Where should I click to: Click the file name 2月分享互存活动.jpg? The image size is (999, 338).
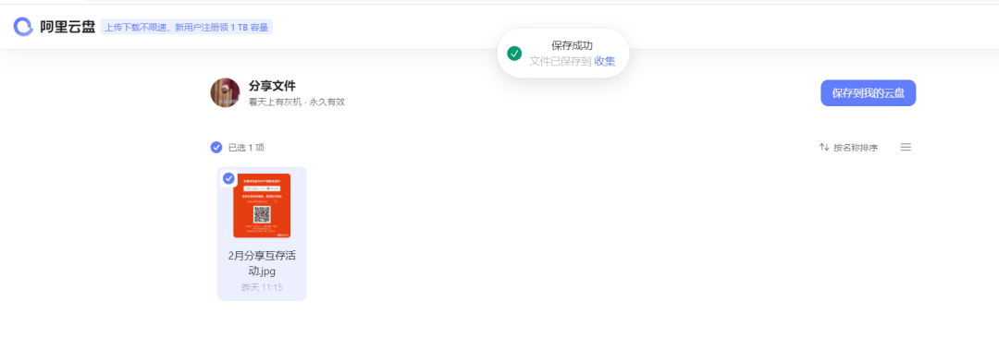[262, 263]
